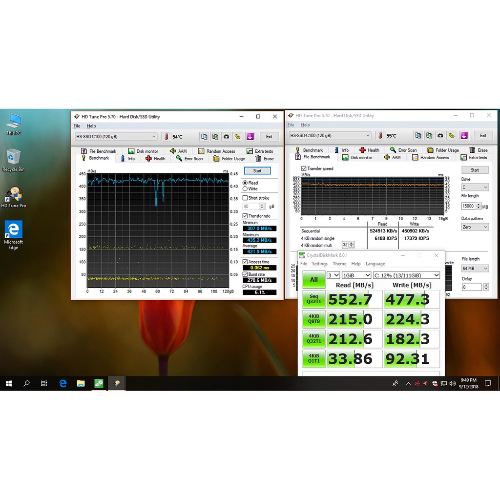This screenshot has width=500, height=500.
Task: Open the taskbar clock and date
Action: pyautogui.click(x=468, y=383)
